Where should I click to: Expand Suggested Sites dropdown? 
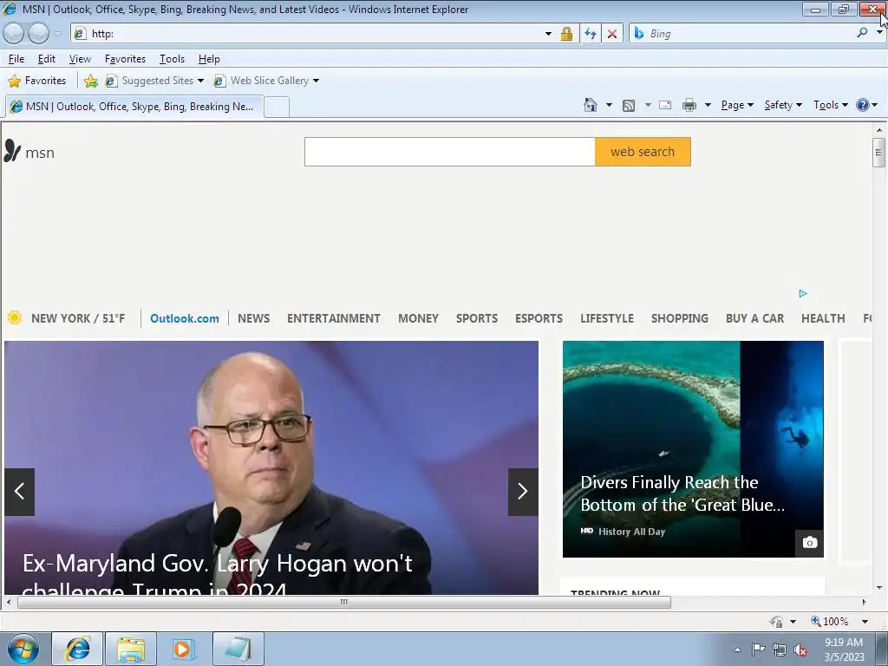click(200, 81)
